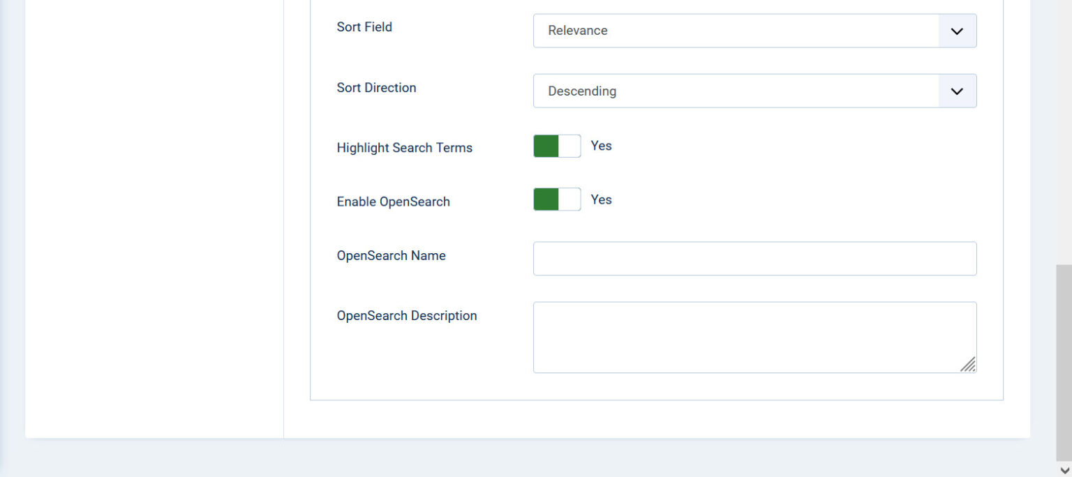Click the Sort Field label

coord(364,26)
